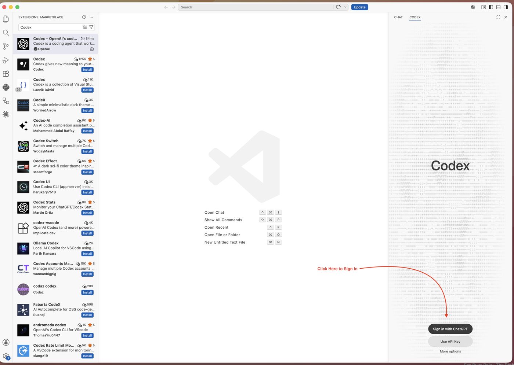Click Sign in with ChatGPT

tap(450, 329)
